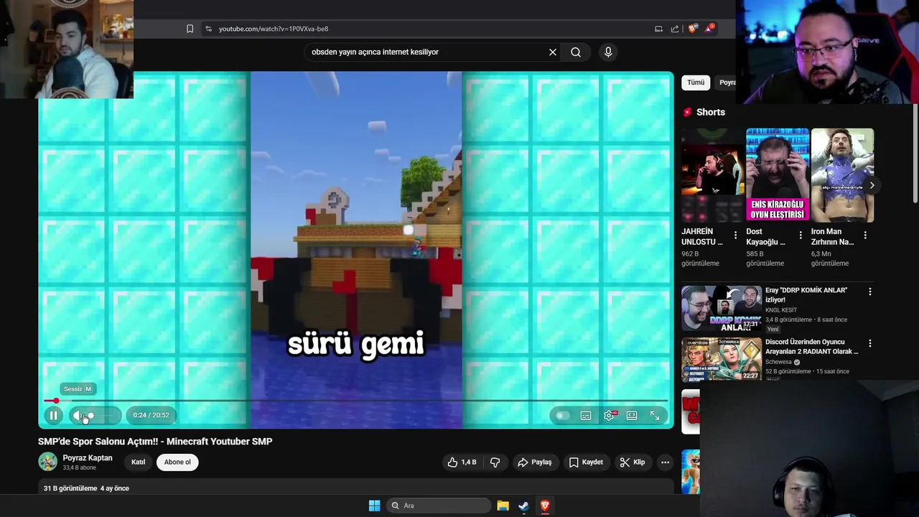The image size is (919, 517).
Task: Save video with the Kaydet button
Action: (586, 462)
